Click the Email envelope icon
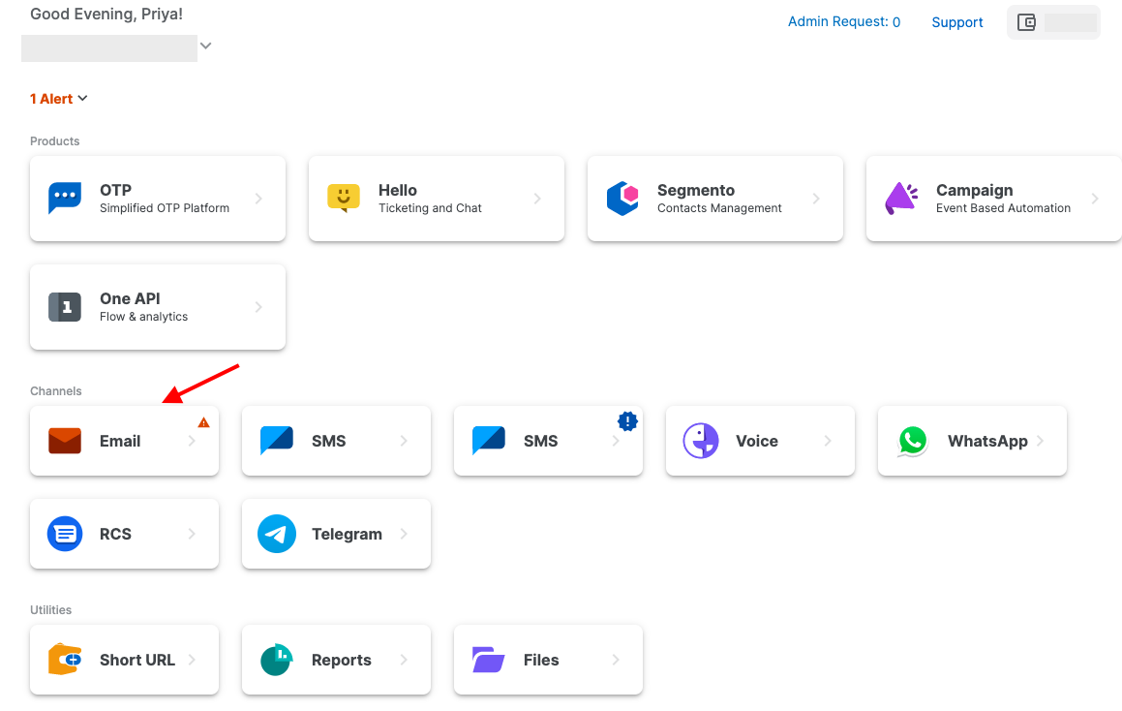This screenshot has height=711, width=1122. pos(65,441)
